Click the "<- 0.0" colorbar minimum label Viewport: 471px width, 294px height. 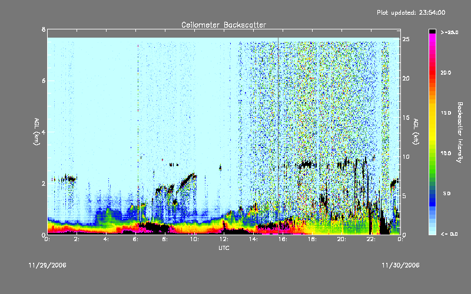pos(449,234)
